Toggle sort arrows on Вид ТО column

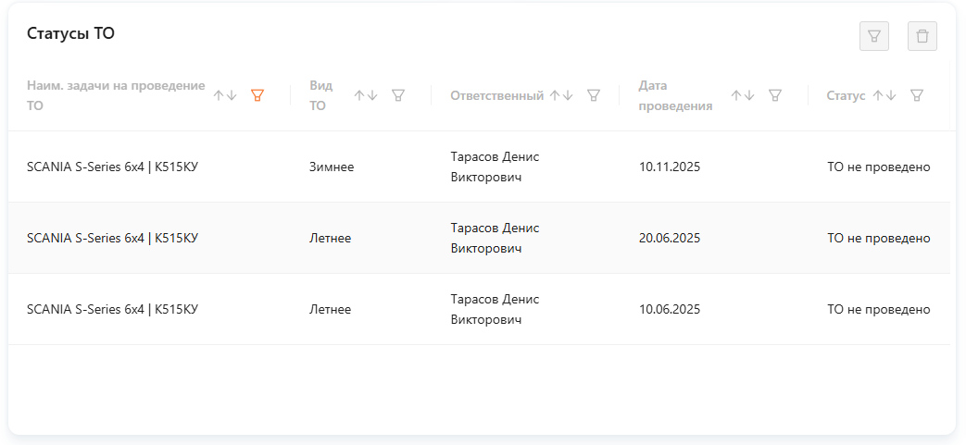[x=366, y=95]
